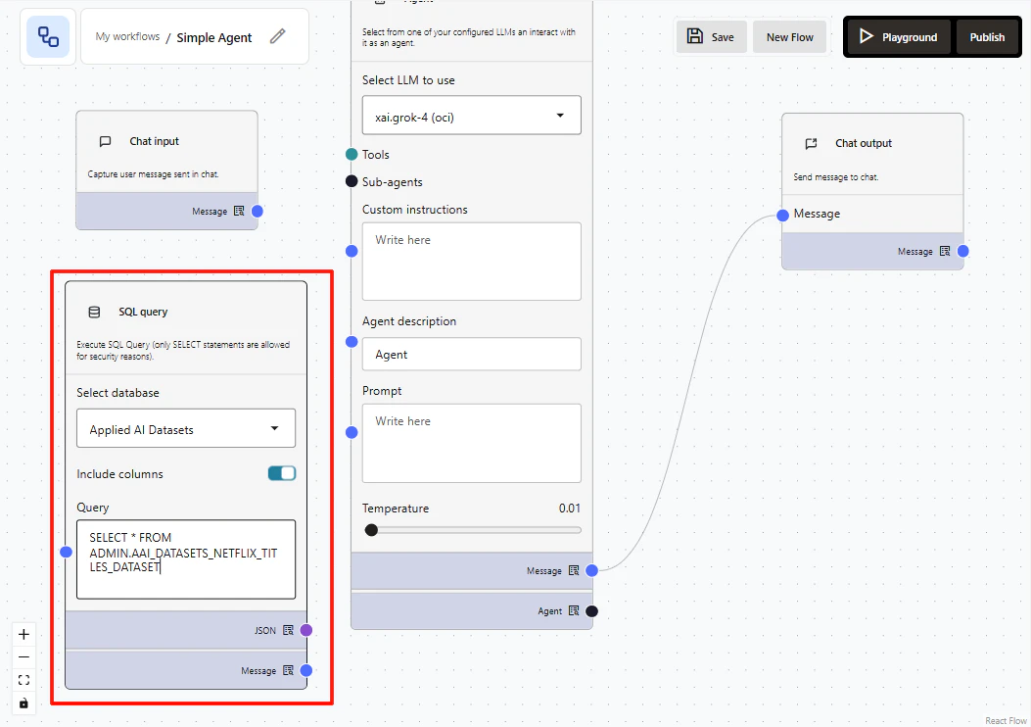Click the Custom instructions input handle
This screenshot has width=1031, height=727.
click(x=351, y=252)
